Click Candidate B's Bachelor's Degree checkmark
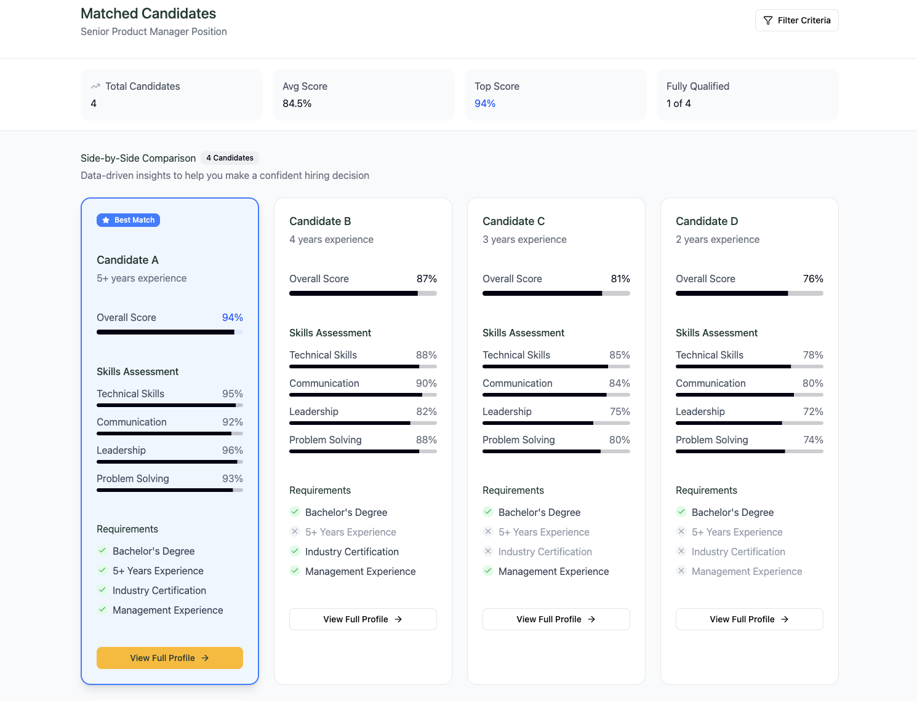The width and height of the screenshot is (917, 701). click(x=295, y=512)
